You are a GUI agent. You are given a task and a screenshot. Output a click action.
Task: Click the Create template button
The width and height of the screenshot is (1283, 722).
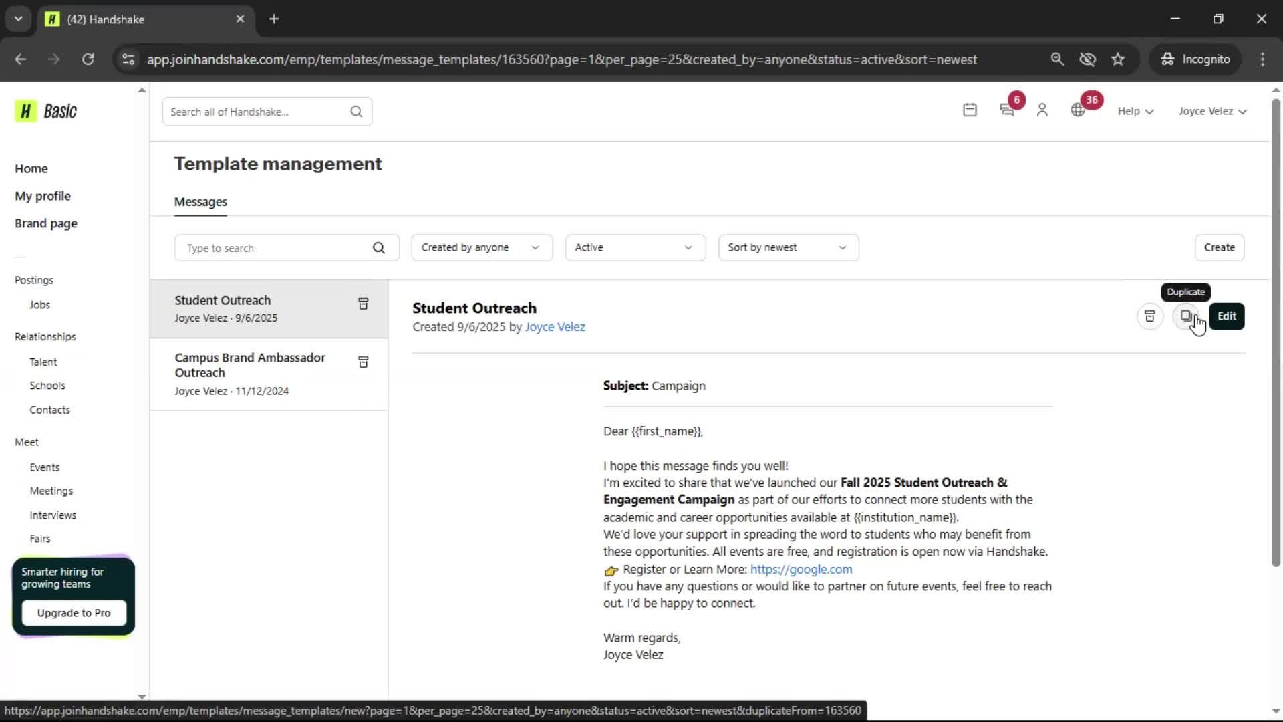[x=1219, y=247]
